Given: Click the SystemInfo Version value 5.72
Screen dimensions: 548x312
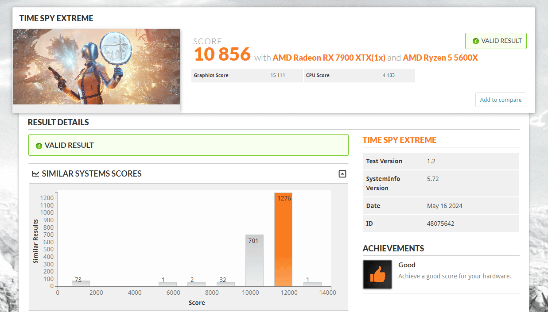Looking at the screenshot, I should [433, 179].
